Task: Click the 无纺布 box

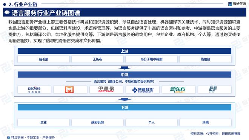Action: (x=97, y=59)
